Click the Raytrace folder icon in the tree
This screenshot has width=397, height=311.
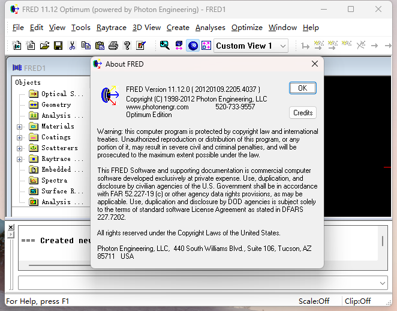34,159
